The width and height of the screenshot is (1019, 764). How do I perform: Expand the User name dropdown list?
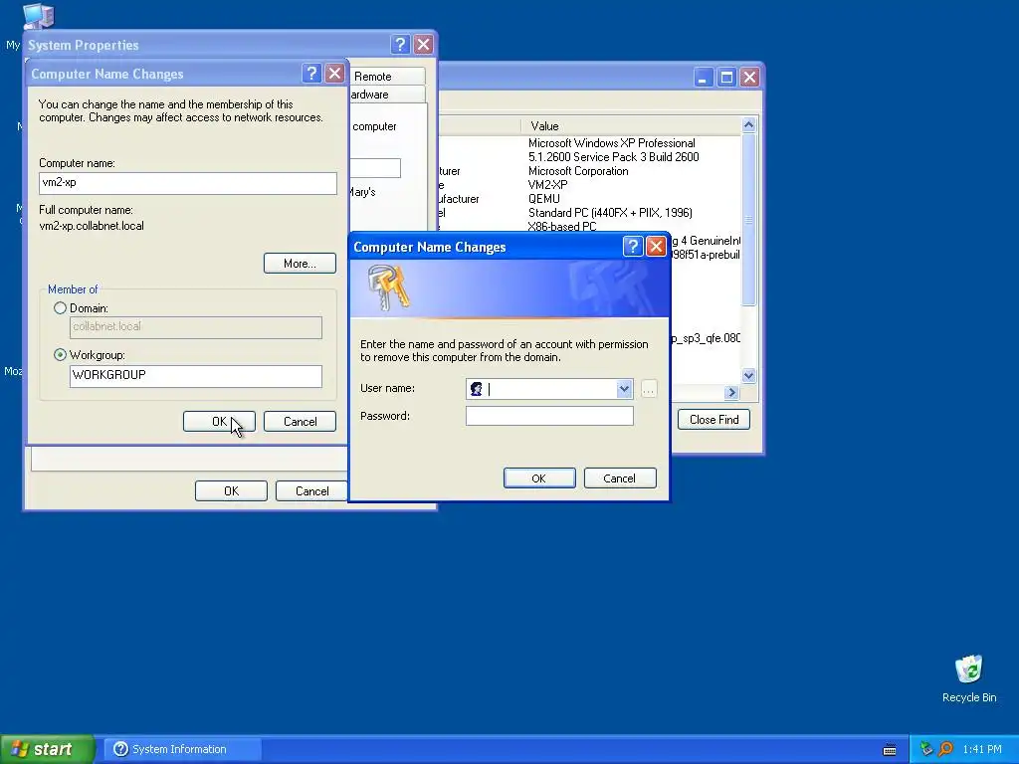(624, 389)
